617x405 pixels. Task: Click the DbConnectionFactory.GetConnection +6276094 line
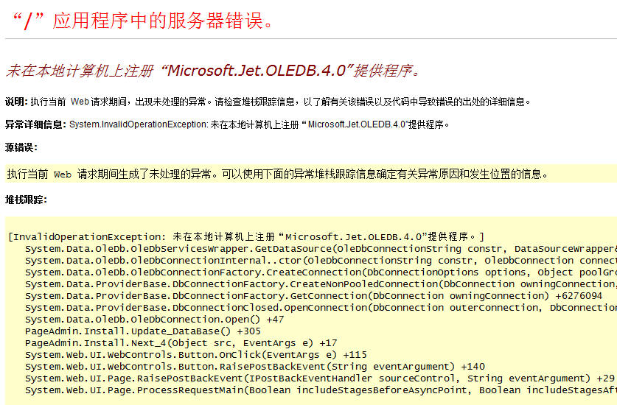313,295
